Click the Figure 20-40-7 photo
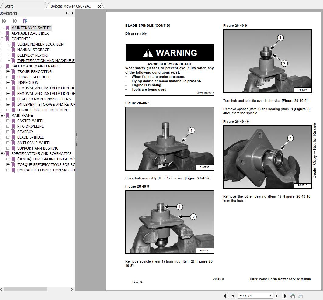Screen dimensions: 323x300 [169, 139]
